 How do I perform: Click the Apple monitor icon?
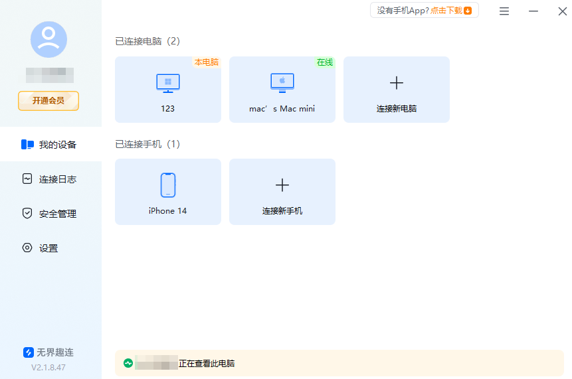pyautogui.click(x=282, y=83)
